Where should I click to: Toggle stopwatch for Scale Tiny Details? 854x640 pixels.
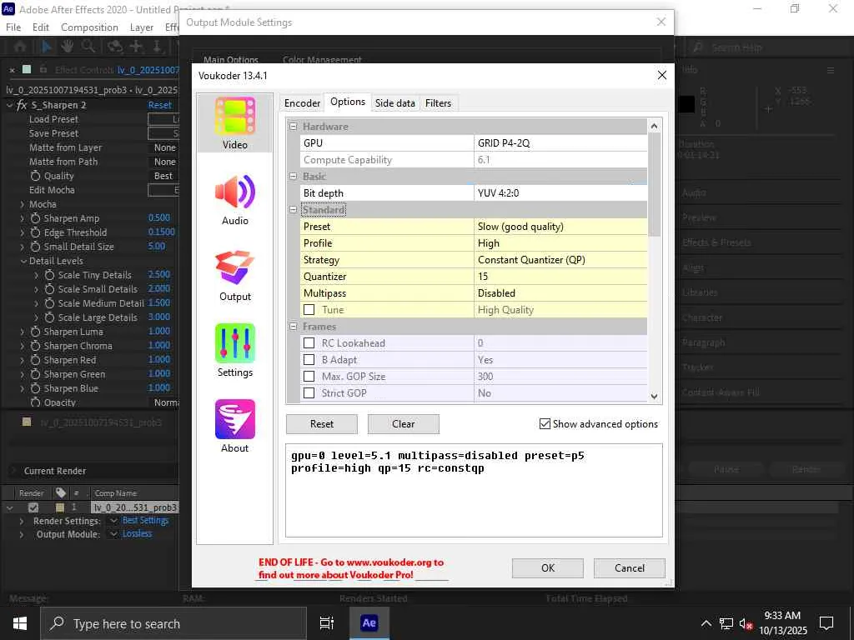[x=49, y=275]
